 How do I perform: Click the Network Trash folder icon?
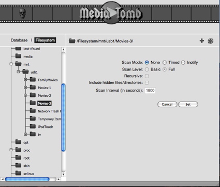tap(33, 111)
